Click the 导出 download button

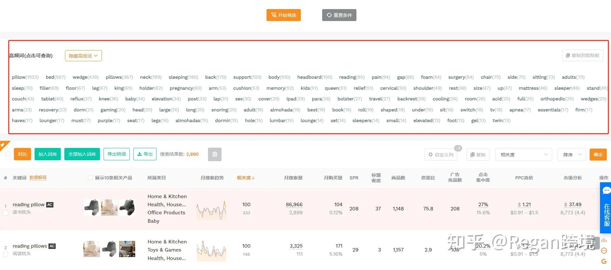145,154
